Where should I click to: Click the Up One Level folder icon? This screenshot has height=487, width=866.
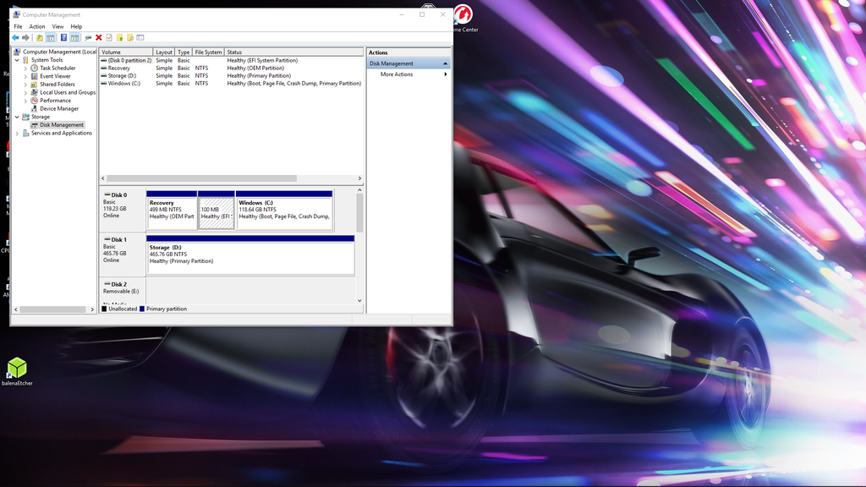pyautogui.click(x=40, y=37)
